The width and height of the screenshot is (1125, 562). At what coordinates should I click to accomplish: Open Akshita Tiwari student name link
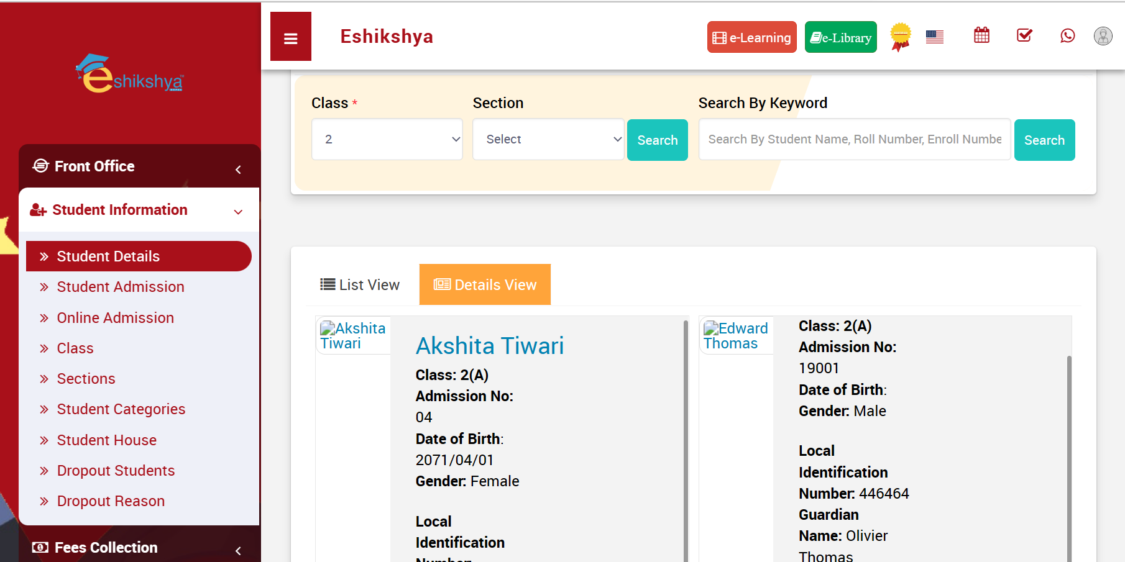click(x=490, y=346)
